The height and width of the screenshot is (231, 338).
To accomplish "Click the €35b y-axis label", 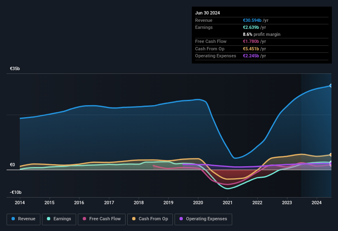I will coord(15,69).
